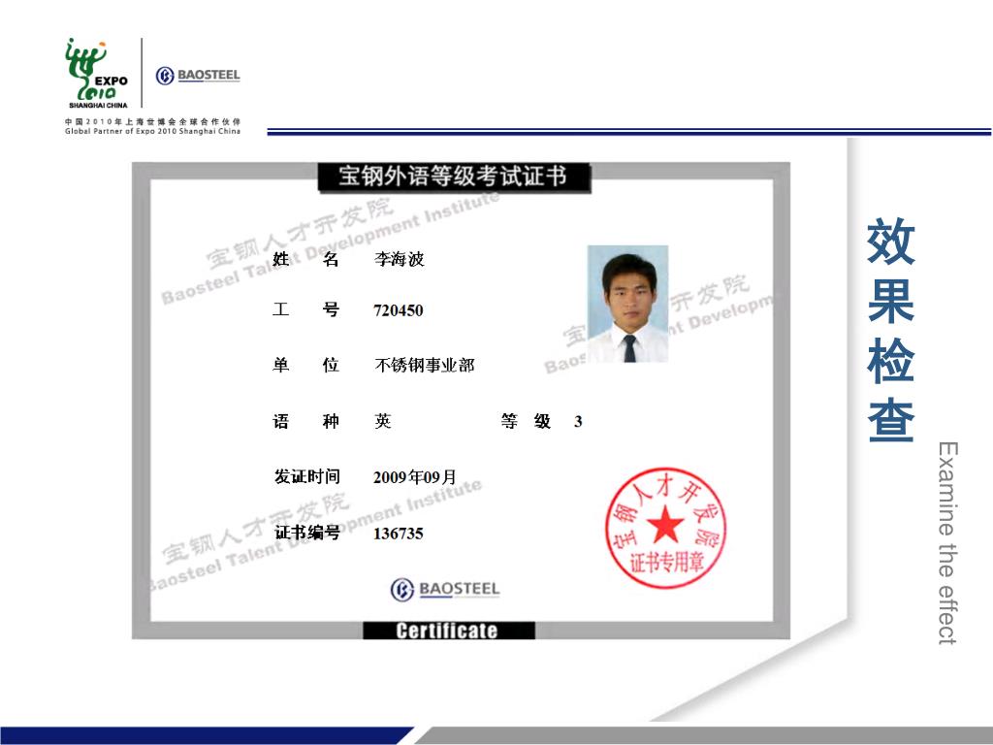Image resolution: width=993 pixels, height=745 pixels.
Task: Click the 单位 label
Action: [305, 365]
